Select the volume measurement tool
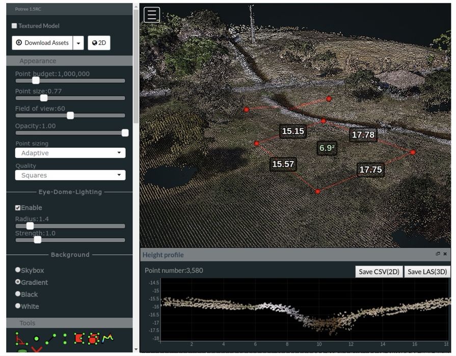Image resolution: width=456 pixels, height=356 pixels. click(x=93, y=338)
